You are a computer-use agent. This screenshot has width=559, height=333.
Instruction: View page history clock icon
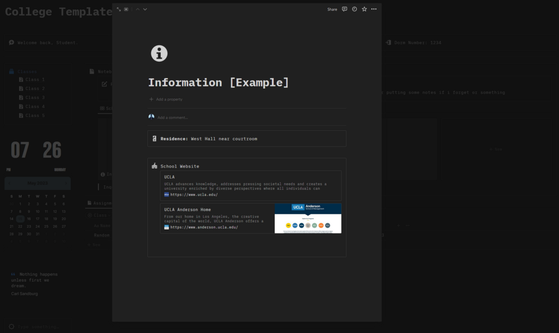tap(354, 9)
